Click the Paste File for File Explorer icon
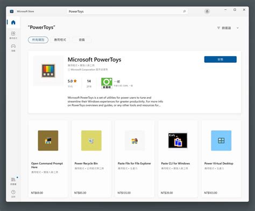This screenshot has width=255, height=211. click(x=134, y=140)
